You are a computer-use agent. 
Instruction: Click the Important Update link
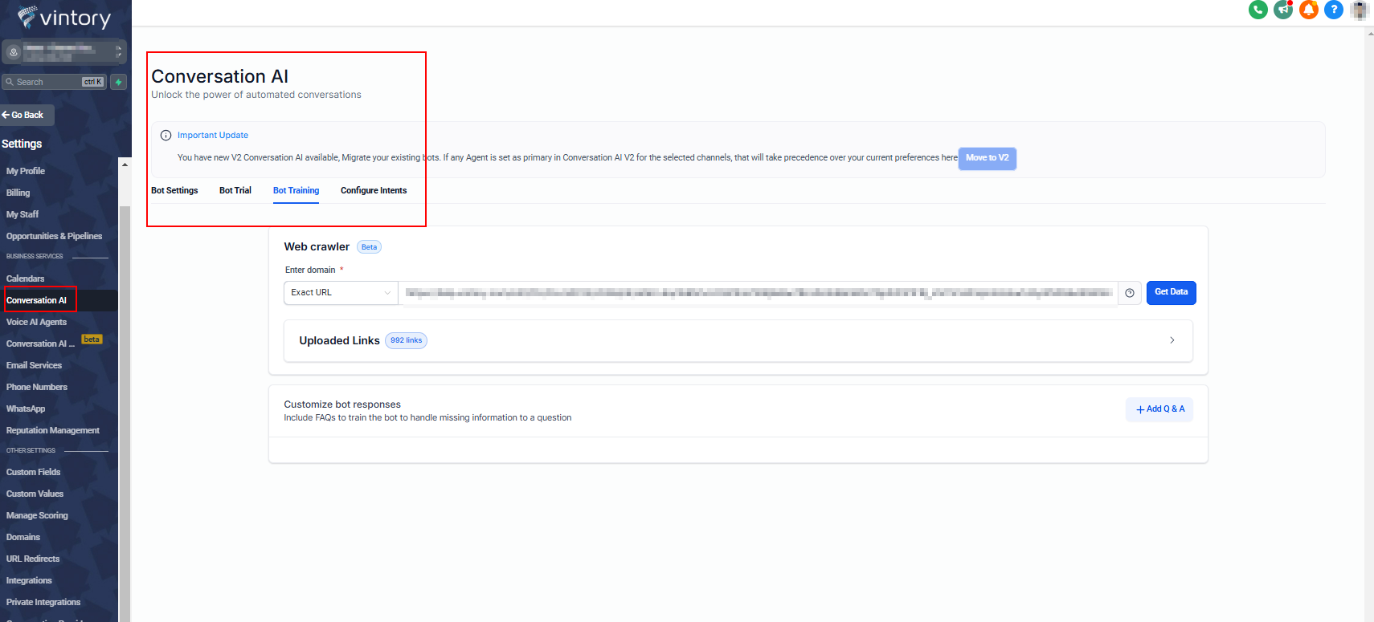click(x=213, y=135)
